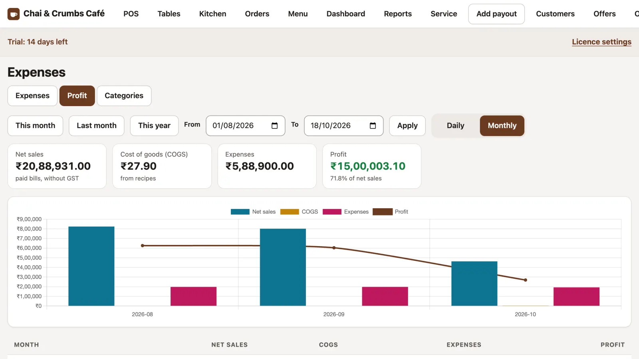Viewport: 639px width, 359px height.
Task: Open Customers page
Action: coord(555,14)
